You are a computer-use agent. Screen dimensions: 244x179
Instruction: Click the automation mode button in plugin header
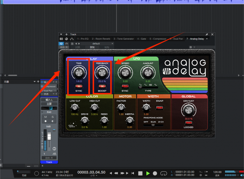click(64, 47)
